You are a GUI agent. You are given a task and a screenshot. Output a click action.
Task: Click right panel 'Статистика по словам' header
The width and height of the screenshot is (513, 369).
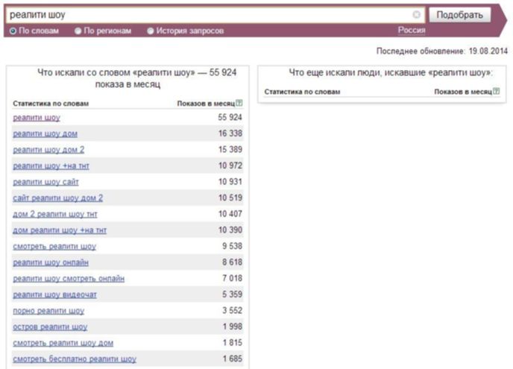302,92
